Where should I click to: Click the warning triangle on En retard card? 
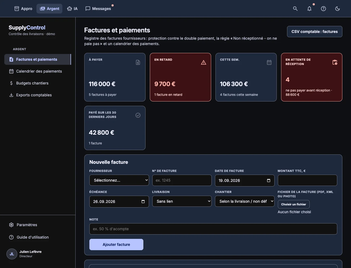204,62
